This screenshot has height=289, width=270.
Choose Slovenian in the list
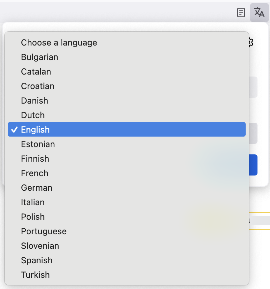40,245
